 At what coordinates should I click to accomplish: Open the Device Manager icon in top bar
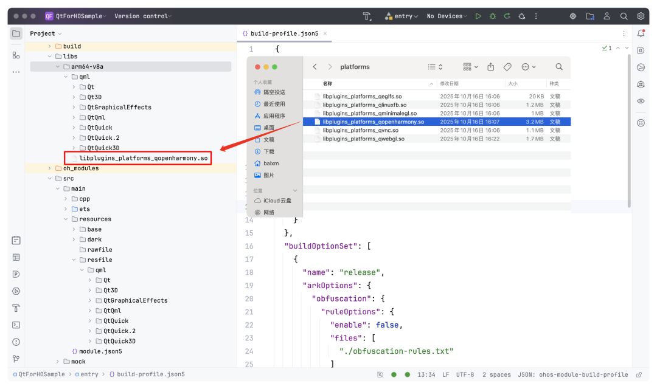573,16
